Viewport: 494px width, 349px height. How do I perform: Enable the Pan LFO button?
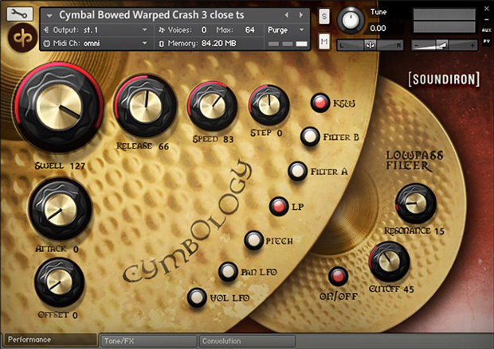228,272
